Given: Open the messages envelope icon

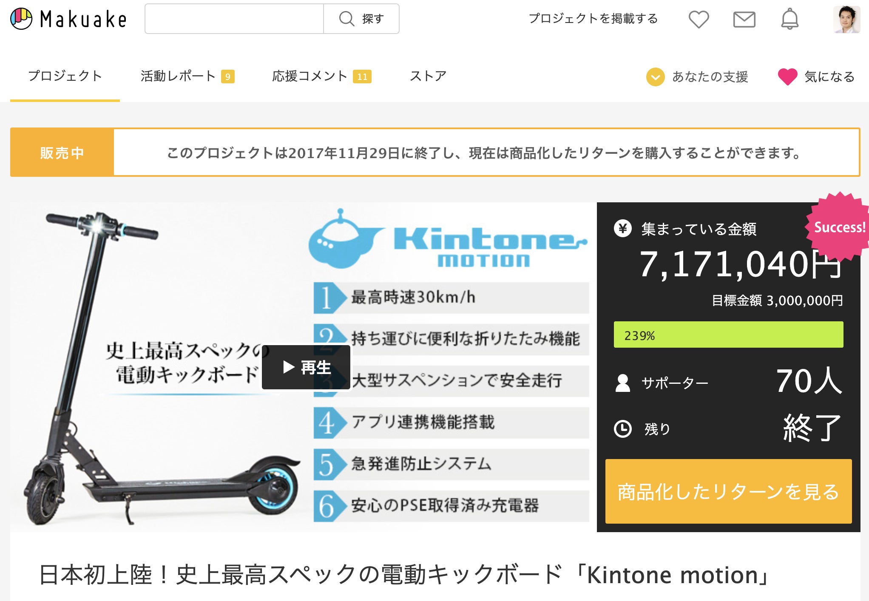Looking at the screenshot, I should pos(744,20).
